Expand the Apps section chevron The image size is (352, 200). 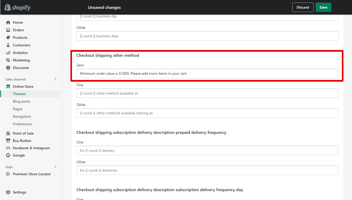[x=55, y=167]
